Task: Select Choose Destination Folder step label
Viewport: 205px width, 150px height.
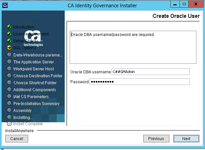Action: [x=38, y=76]
